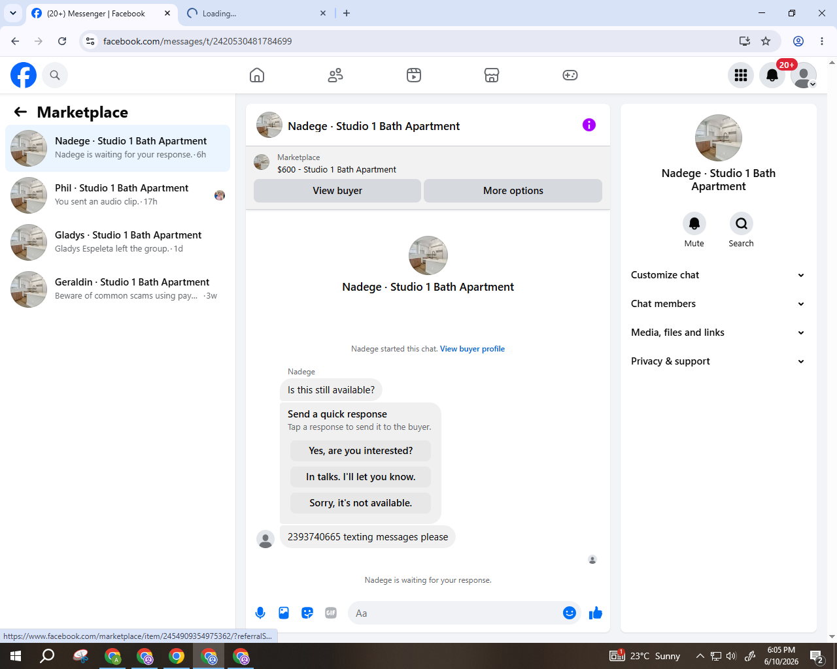Send quick response "Yes, are you interested?"
837x669 pixels.
(x=361, y=451)
